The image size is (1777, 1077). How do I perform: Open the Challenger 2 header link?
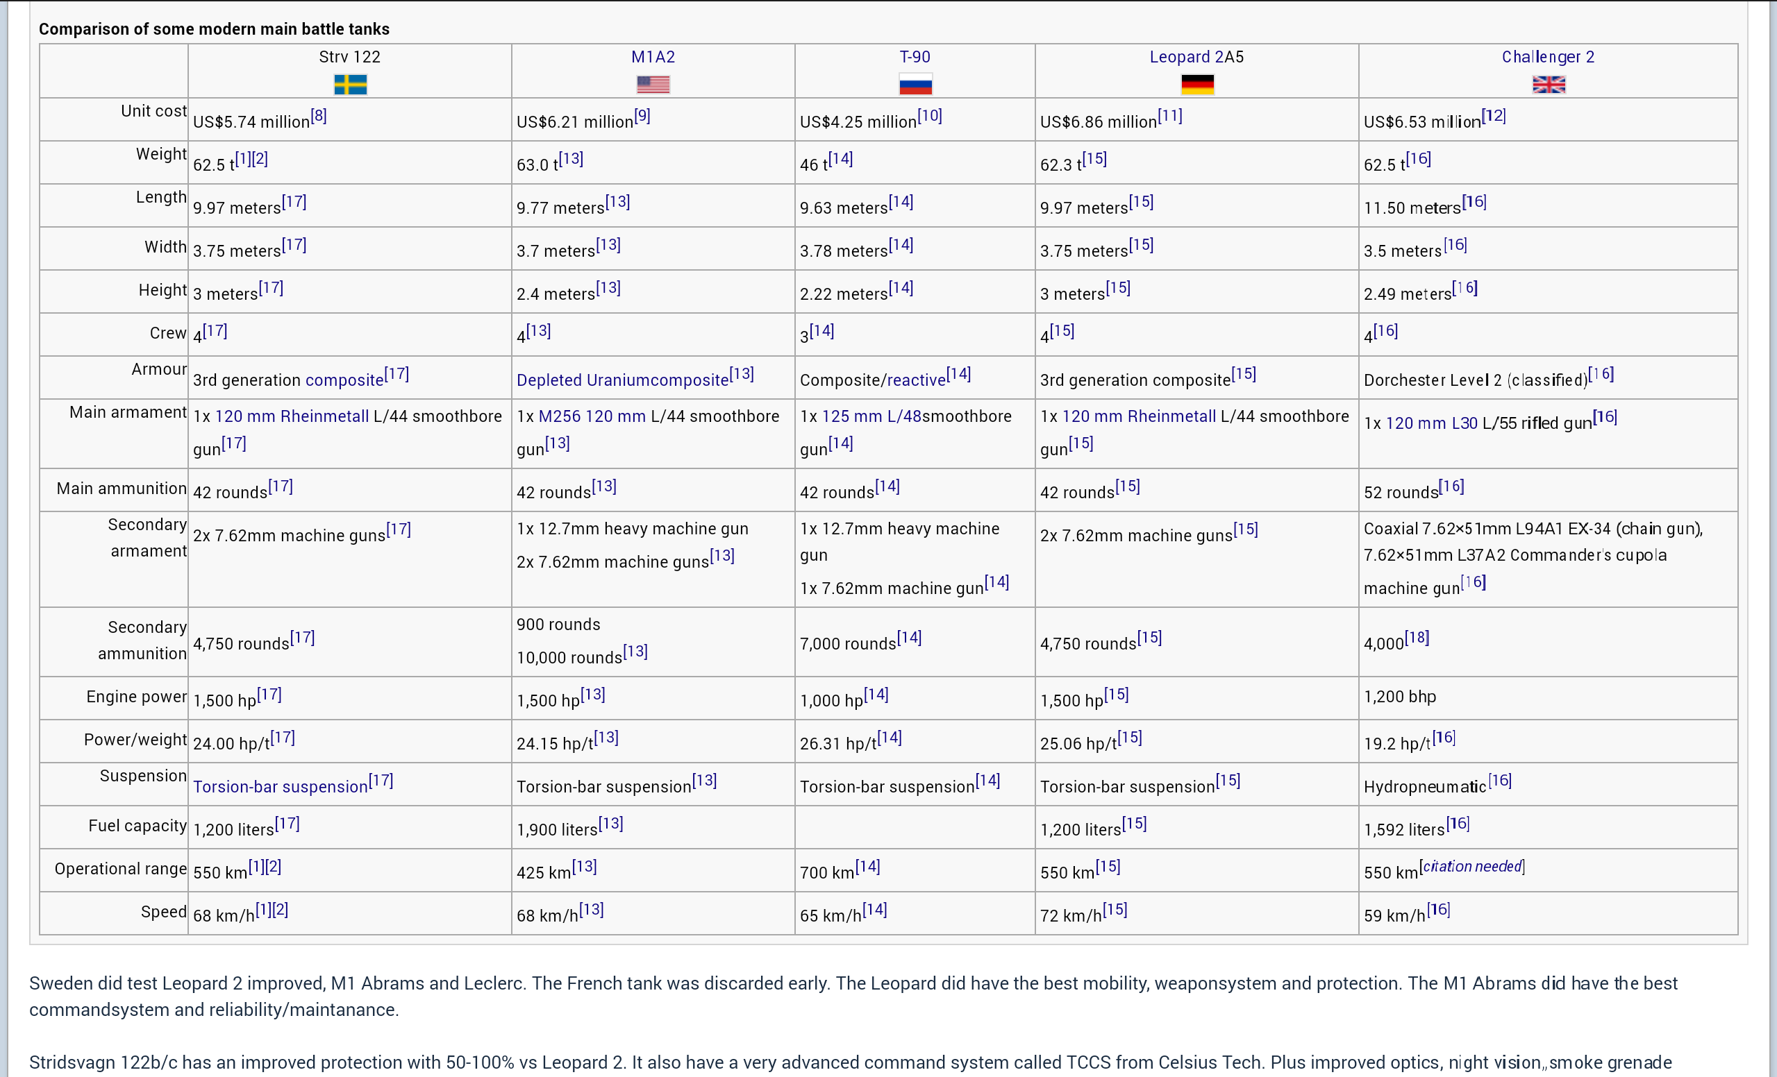point(1549,57)
